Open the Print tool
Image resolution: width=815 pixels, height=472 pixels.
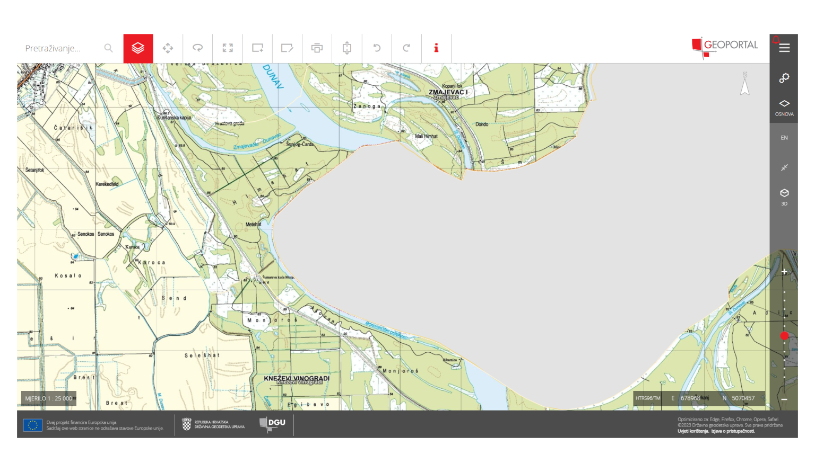click(317, 48)
